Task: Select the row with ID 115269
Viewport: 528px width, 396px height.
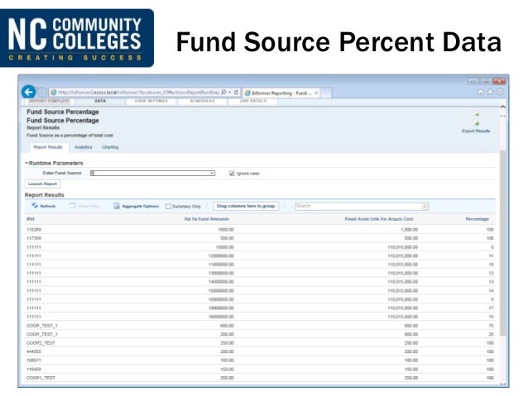Action: coord(260,230)
